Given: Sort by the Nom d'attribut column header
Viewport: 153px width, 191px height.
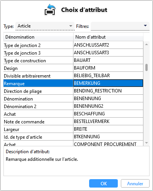Looking at the screenshot, I should [108, 37].
